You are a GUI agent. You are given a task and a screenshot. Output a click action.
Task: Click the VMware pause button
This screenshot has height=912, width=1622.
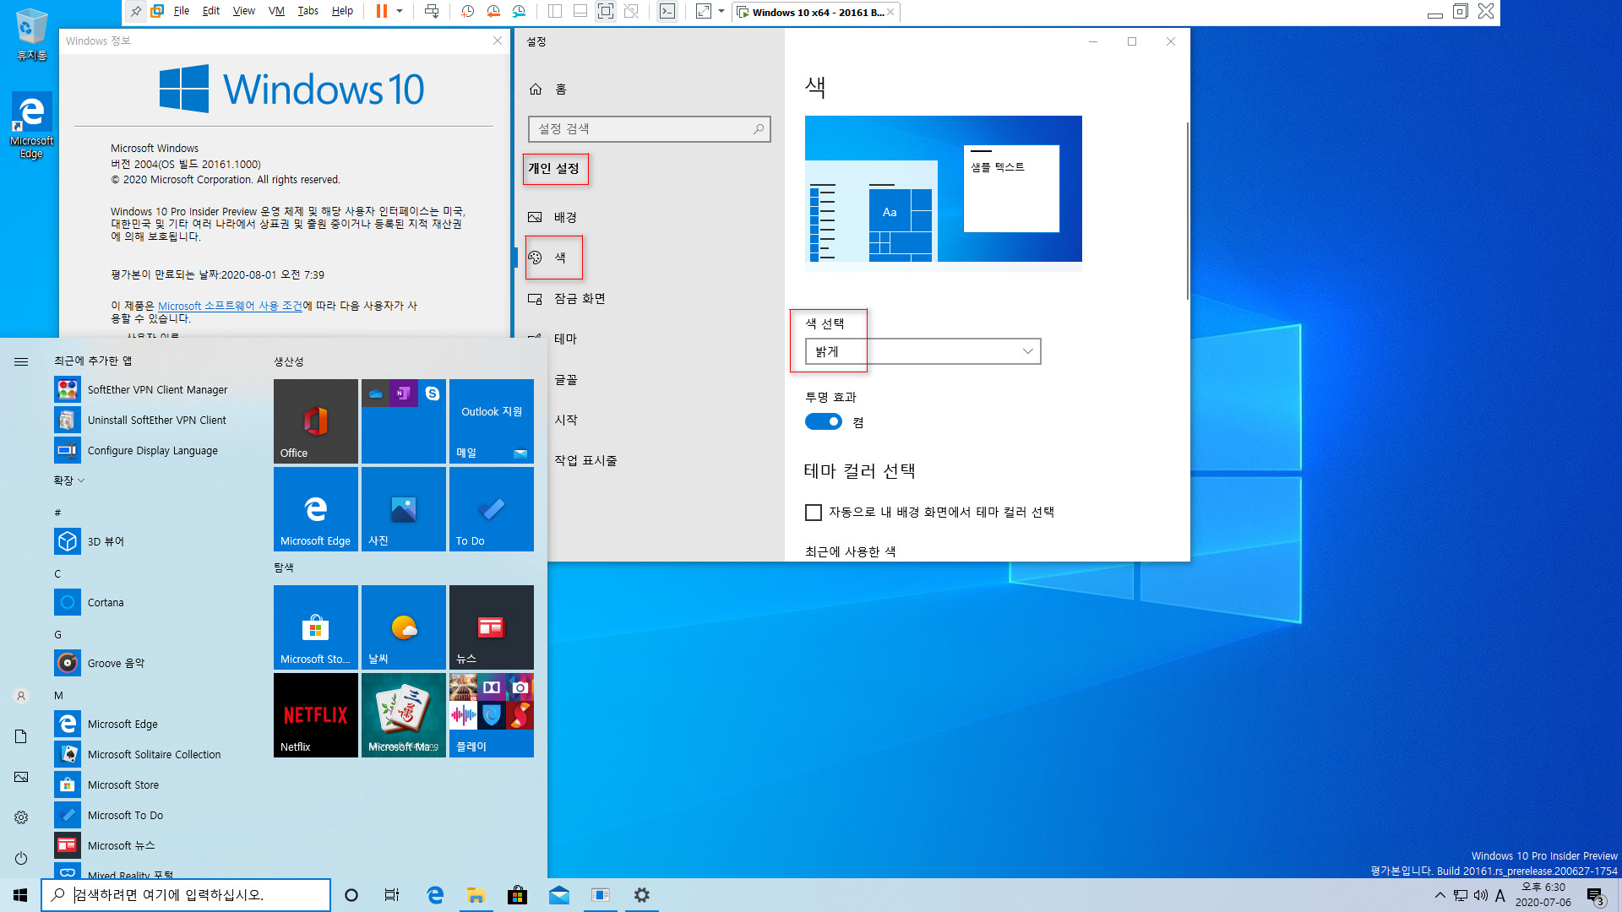tap(382, 11)
